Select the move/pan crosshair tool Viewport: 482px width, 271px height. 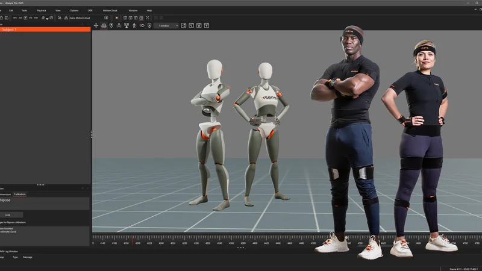(96, 25)
